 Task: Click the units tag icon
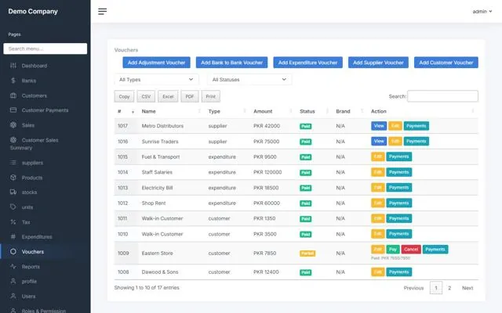click(13, 207)
